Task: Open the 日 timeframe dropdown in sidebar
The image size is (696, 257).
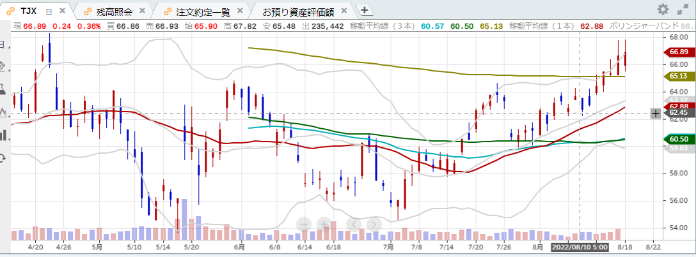Action: 3,43
